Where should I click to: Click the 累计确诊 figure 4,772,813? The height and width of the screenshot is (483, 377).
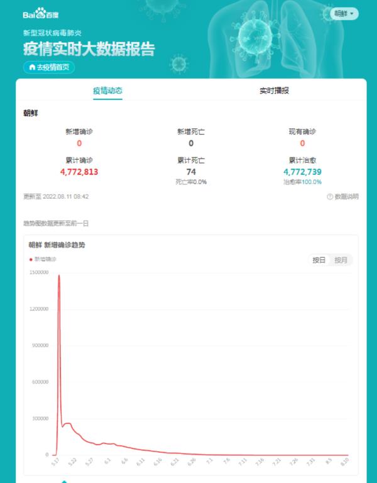79,171
